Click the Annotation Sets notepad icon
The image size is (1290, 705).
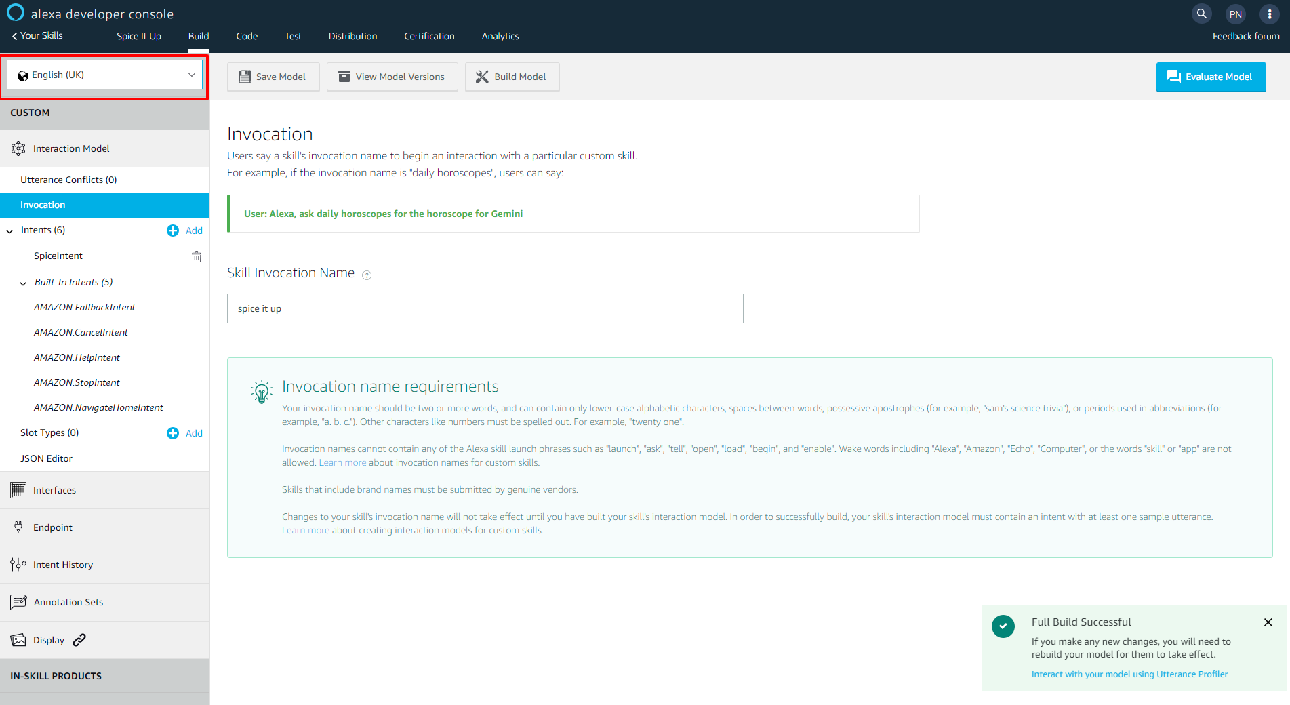click(x=18, y=602)
